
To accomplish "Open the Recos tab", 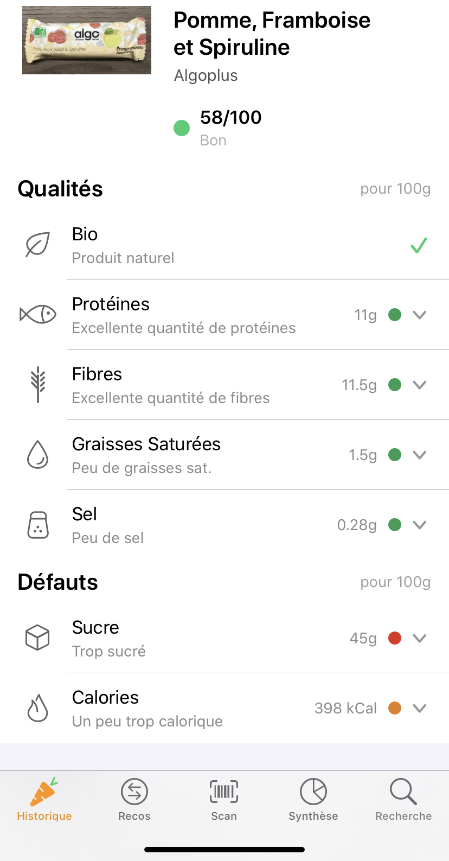I will (134, 799).
